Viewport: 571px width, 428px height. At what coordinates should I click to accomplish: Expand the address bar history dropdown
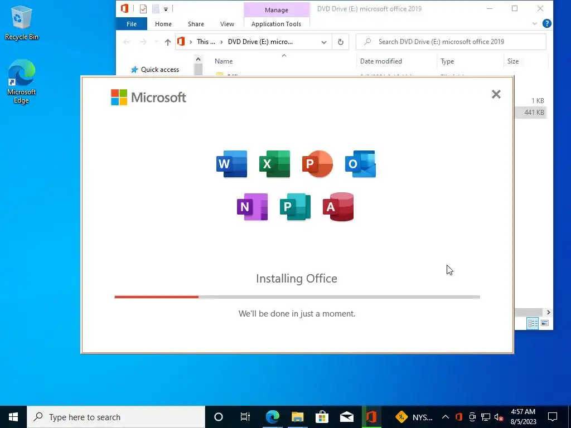click(324, 42)
